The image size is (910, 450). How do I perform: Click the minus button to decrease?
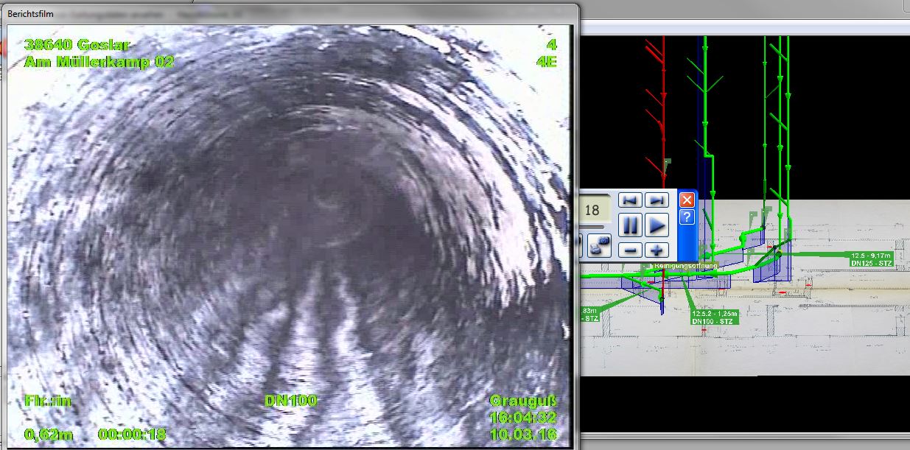click(629, 250)
